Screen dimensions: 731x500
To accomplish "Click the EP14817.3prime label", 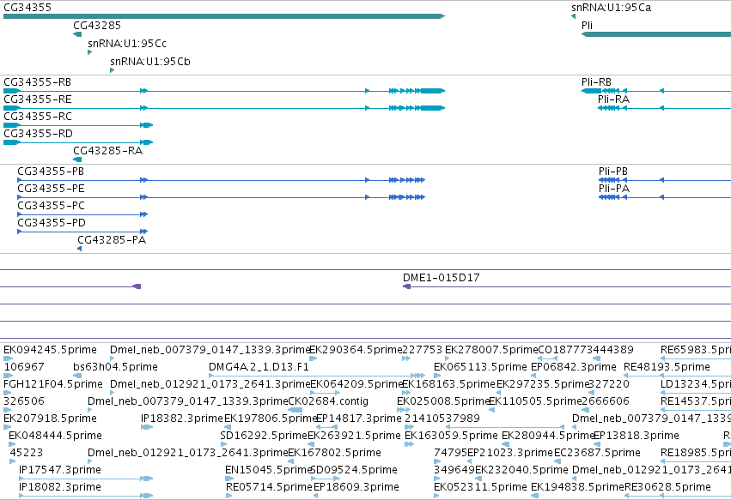I will [358, 419].
